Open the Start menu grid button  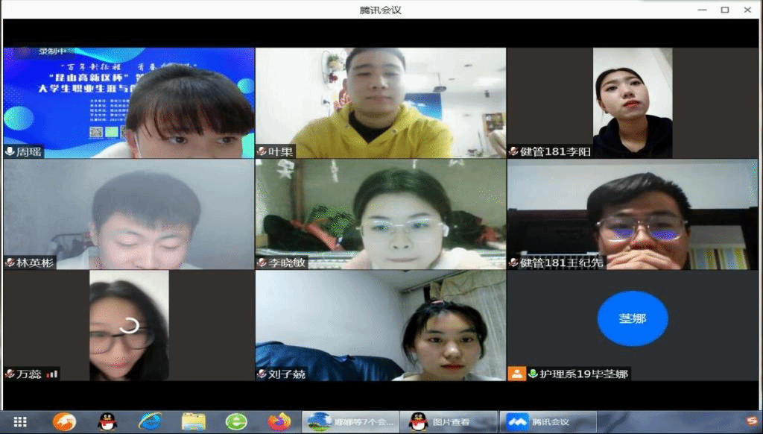click(x=20, y=422)
